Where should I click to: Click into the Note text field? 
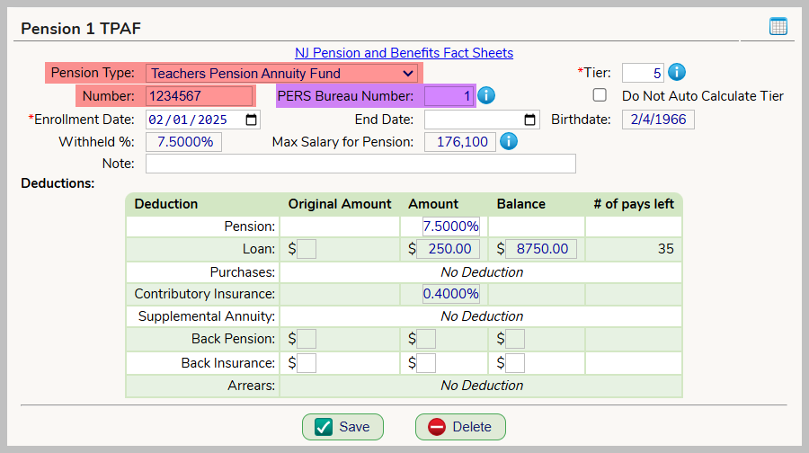tap(360, 164)
